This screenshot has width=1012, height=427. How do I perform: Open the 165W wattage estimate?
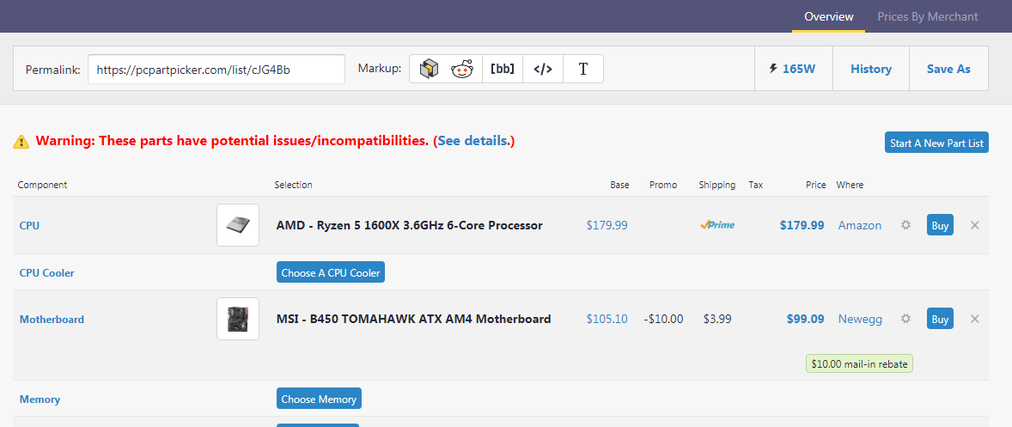[793, 69]
